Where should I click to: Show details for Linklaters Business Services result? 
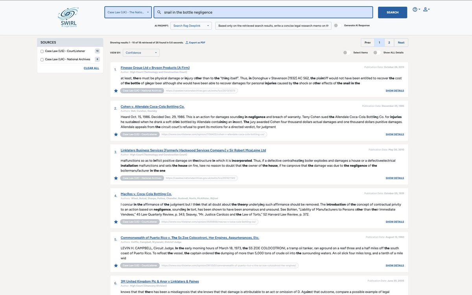tap(395, 178)
